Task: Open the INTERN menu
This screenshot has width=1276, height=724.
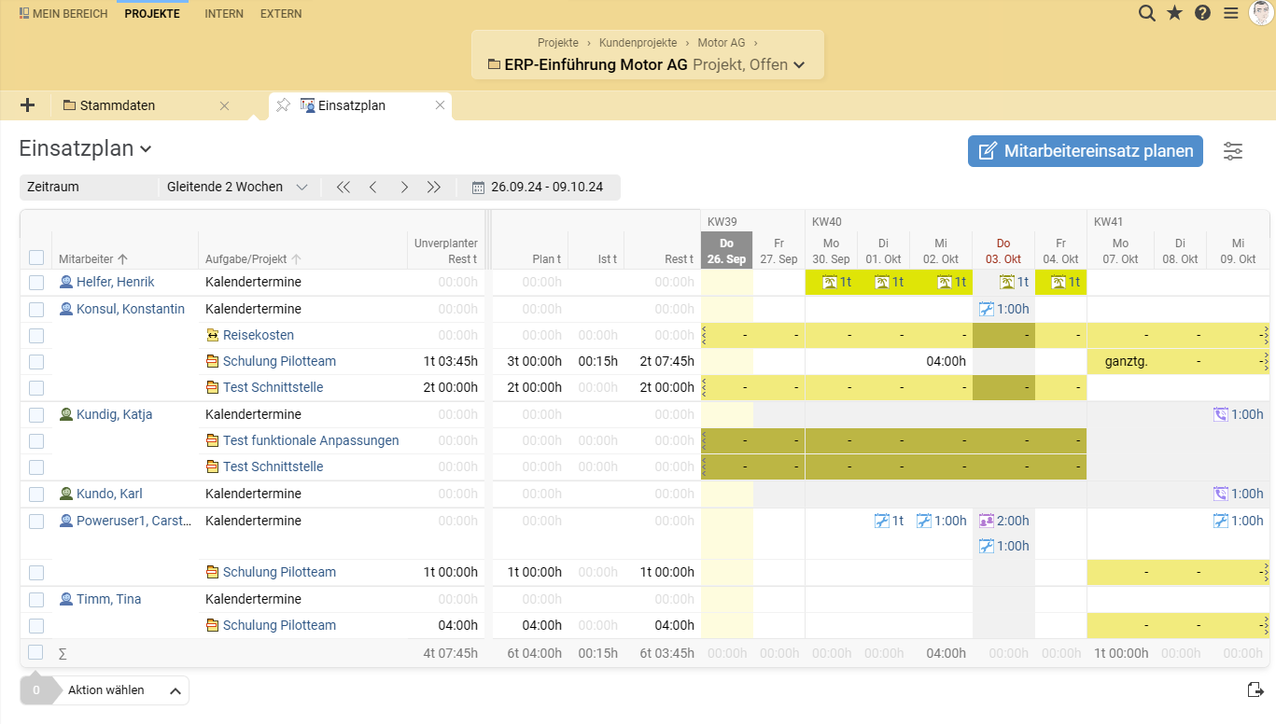Action: pyautogui.click(x=224, y=14)
